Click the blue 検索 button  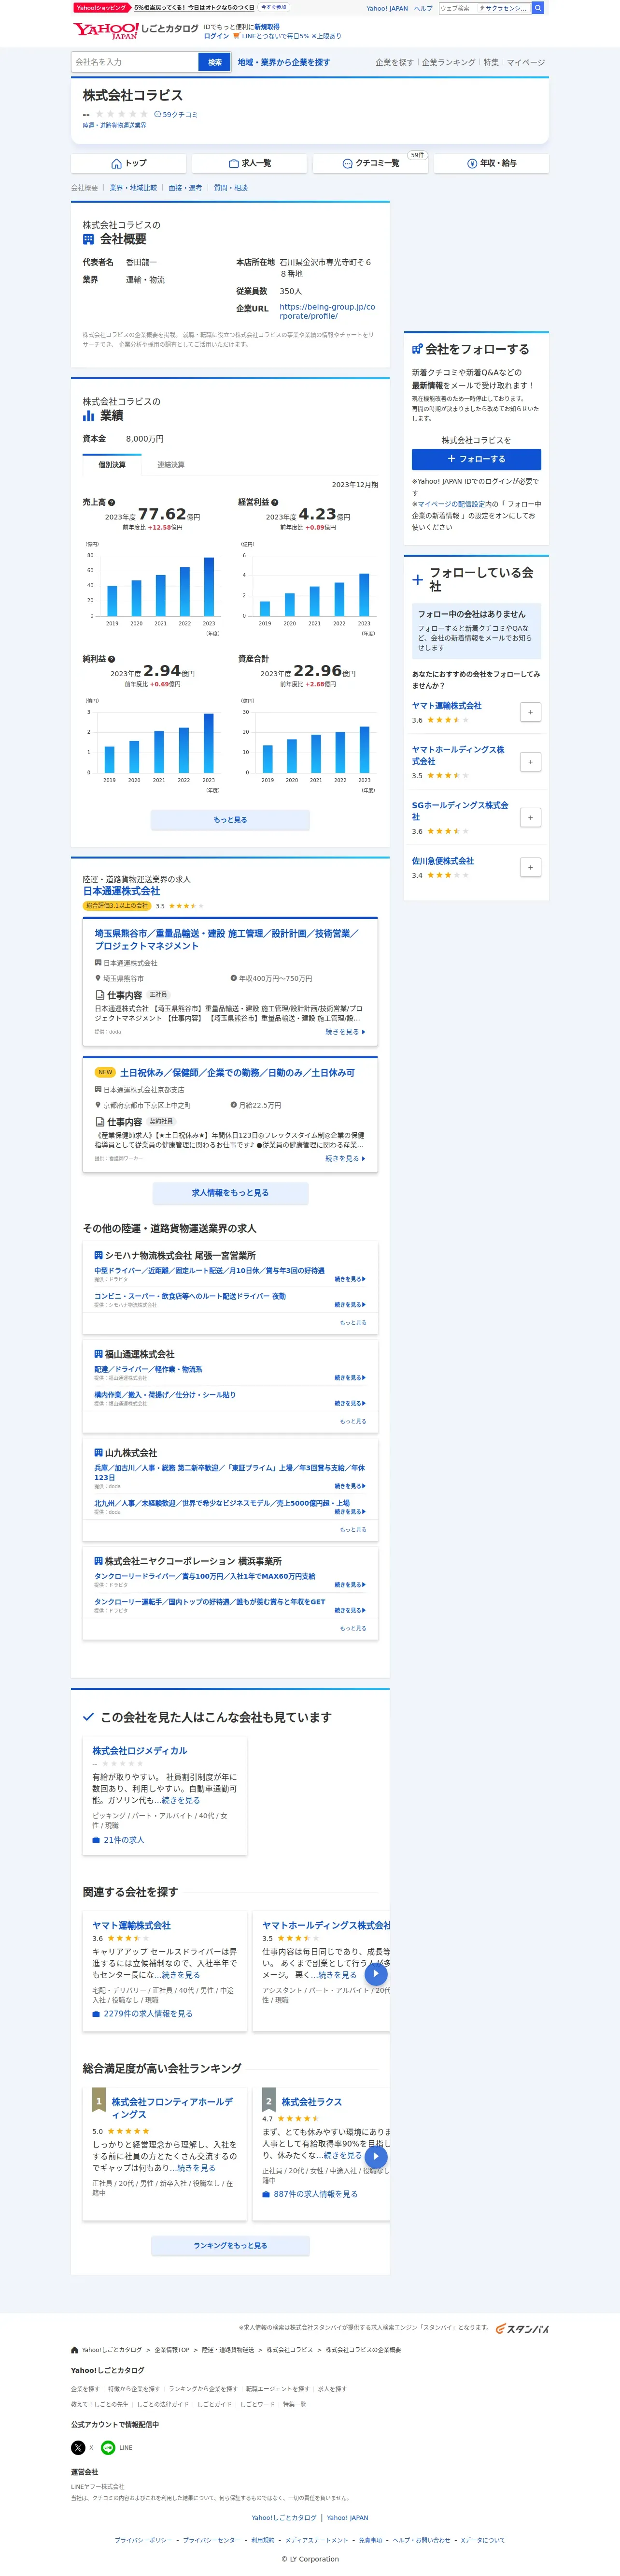[215, 62]
